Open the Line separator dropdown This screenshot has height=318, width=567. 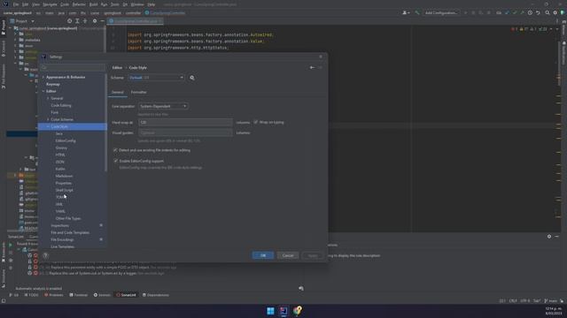[x=163, y=106]
